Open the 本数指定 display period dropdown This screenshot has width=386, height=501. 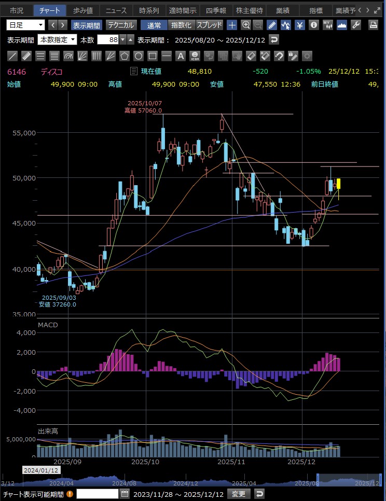tap(57, 40)
